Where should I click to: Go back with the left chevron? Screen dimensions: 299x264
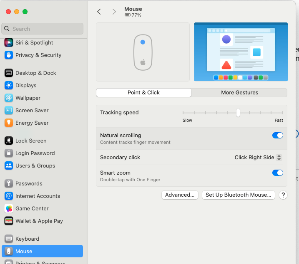coord(99,12)
